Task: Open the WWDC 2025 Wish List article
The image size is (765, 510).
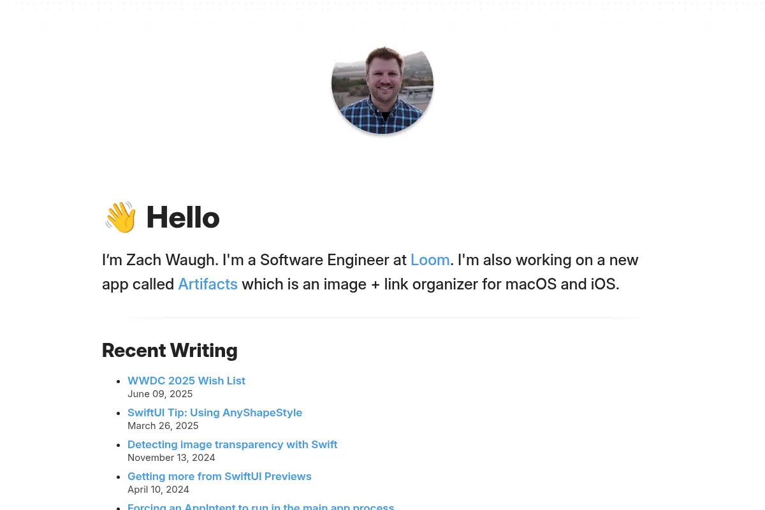Action: 186,381
